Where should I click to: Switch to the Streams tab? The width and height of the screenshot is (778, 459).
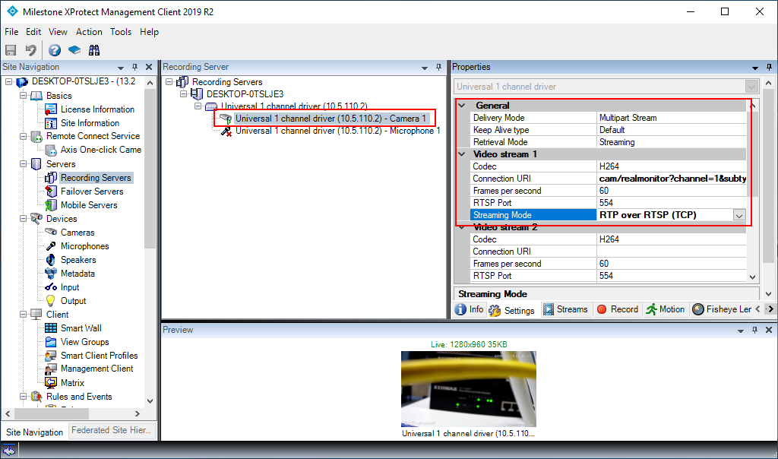click(565, 309)
